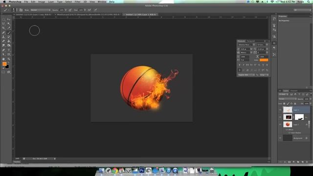Delete layer using trash icon

pos(307,162)
